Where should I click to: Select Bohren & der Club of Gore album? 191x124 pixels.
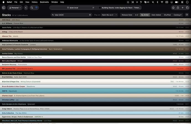click(x=95, y=73)
